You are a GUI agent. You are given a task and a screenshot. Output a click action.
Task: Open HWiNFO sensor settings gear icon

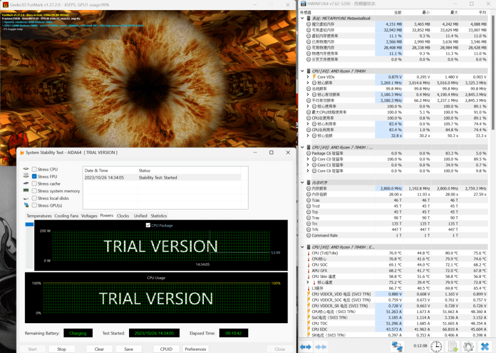pos(468,347)
